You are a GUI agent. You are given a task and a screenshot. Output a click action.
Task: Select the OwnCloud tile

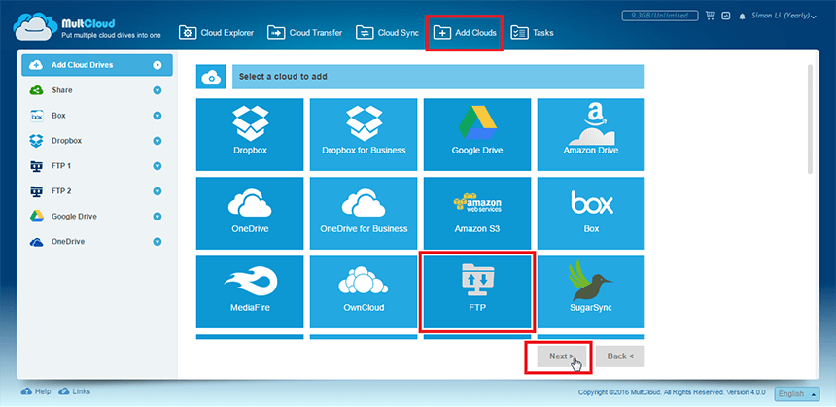tap(364, 292)
